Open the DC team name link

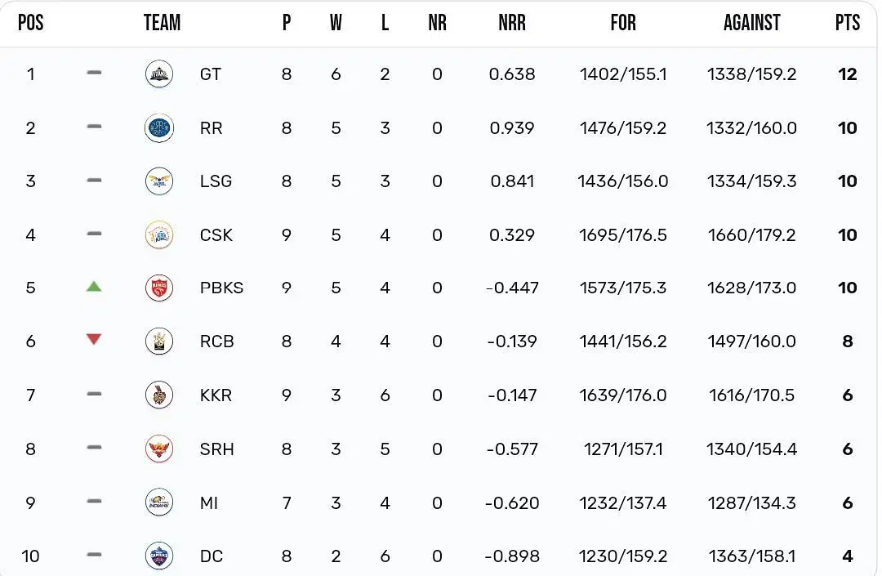pos(212,556)
